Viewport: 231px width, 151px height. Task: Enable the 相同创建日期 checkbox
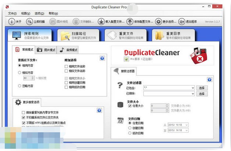click(66, 83)
